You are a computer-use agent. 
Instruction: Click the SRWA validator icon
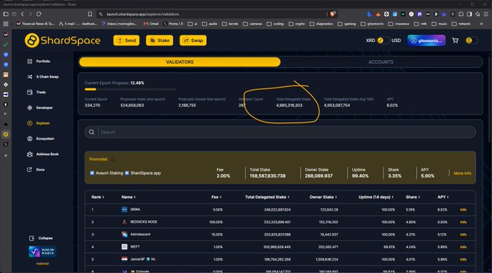point(124,209)
